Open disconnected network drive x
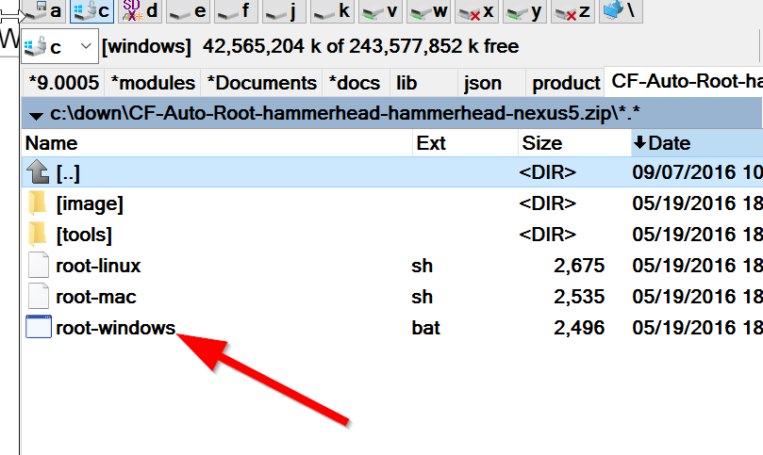 coord(475,11)
